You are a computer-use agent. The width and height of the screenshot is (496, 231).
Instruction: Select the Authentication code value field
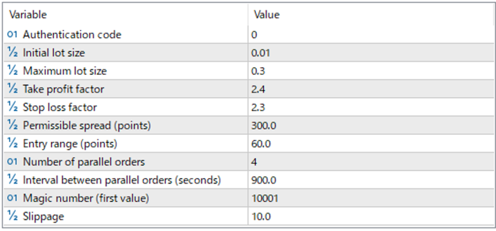coord(254,34)
